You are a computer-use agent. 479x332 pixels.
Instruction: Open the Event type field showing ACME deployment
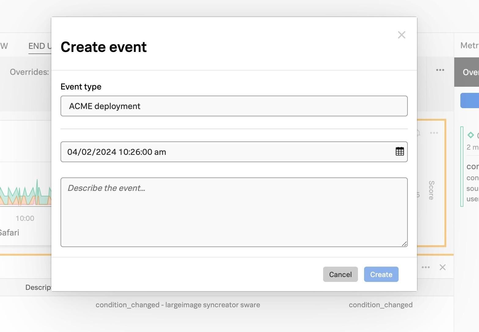click(234, 106)
